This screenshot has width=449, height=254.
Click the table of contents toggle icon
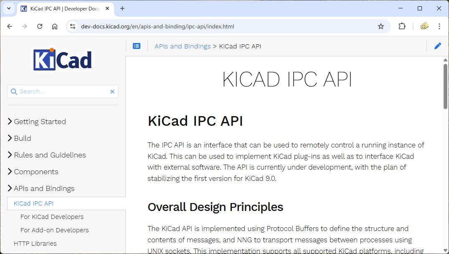click(137, 46)
